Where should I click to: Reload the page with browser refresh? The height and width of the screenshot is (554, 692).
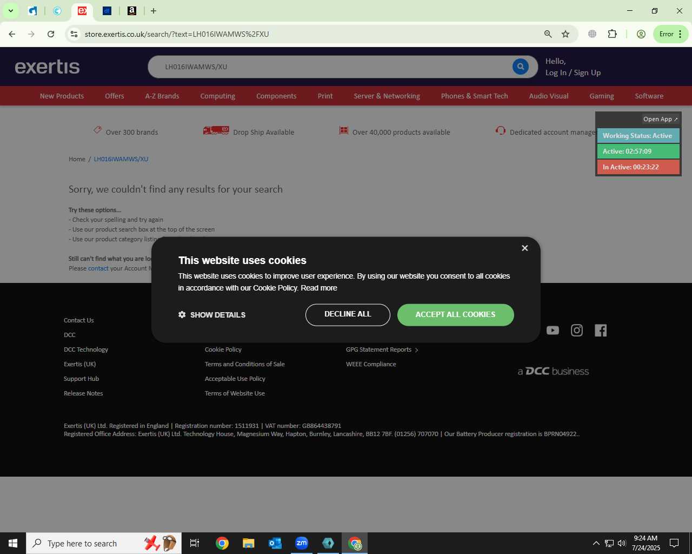(51, 34)
